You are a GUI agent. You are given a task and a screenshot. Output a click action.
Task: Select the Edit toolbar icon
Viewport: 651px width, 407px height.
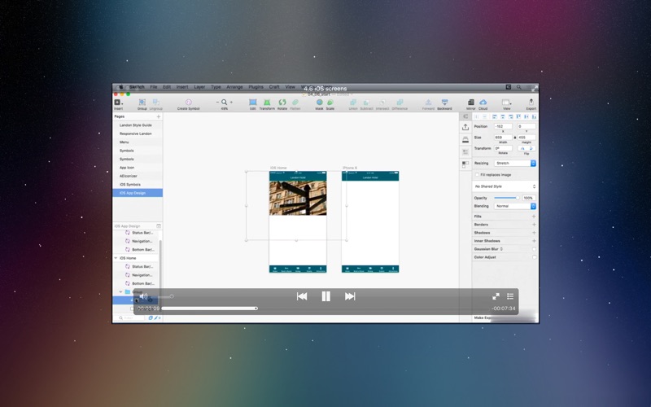coord(252,104)
